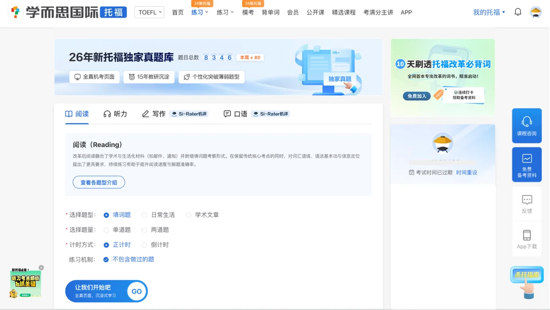Click the 课程咨询 headset icon
The image size is (550, 310).
(527, 121)
